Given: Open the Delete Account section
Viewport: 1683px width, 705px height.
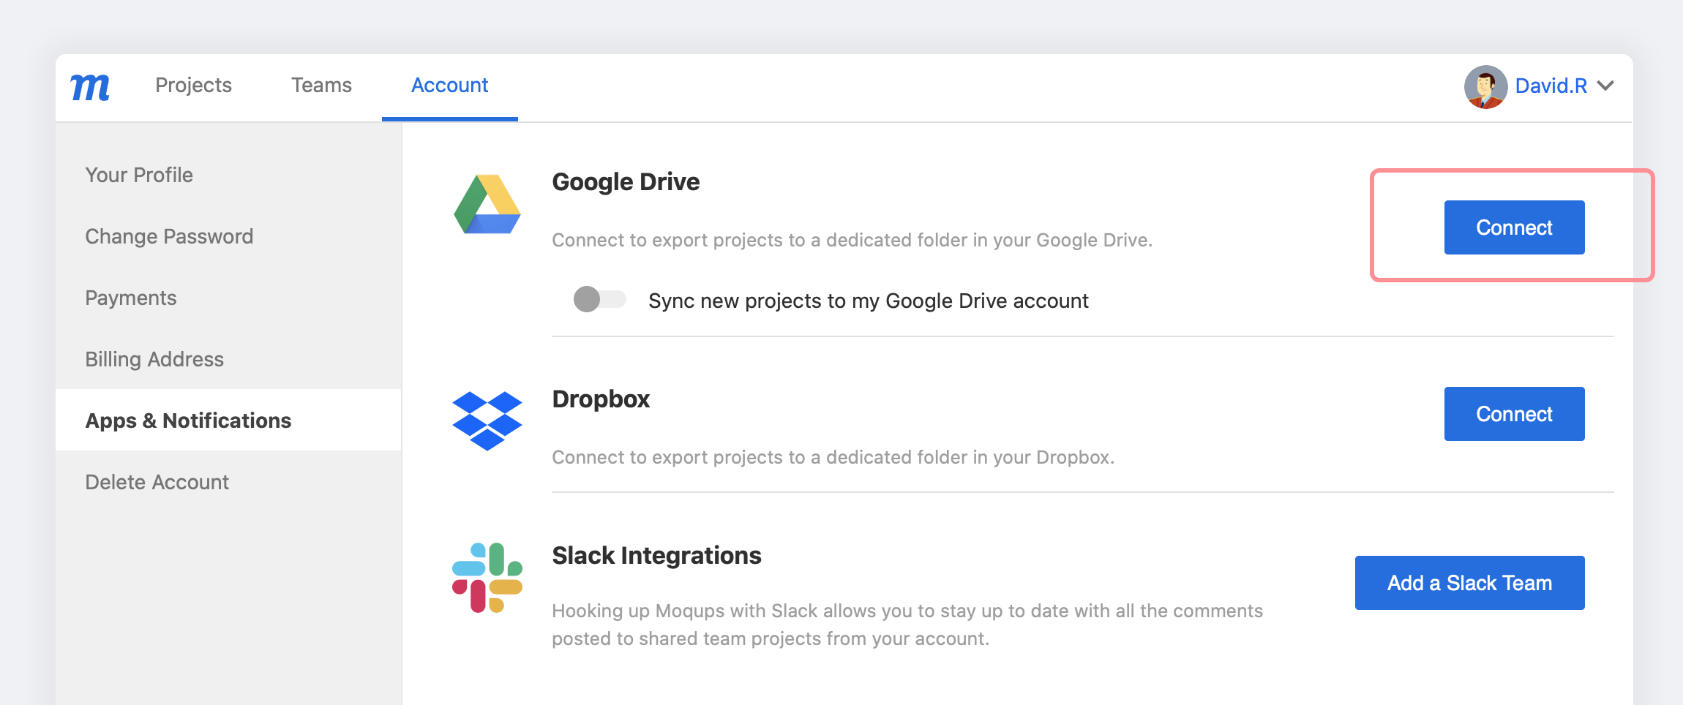Looking at the screenshot, I should click(157, 481).
